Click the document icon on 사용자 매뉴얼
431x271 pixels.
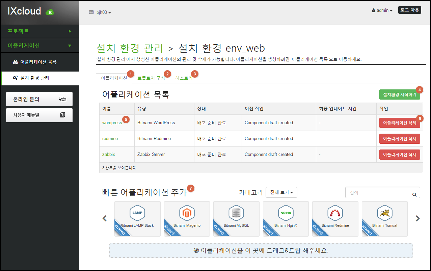coord(62,115)
